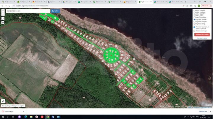
Task: Show hidden system tray icons
Action: tap(189, 117)
